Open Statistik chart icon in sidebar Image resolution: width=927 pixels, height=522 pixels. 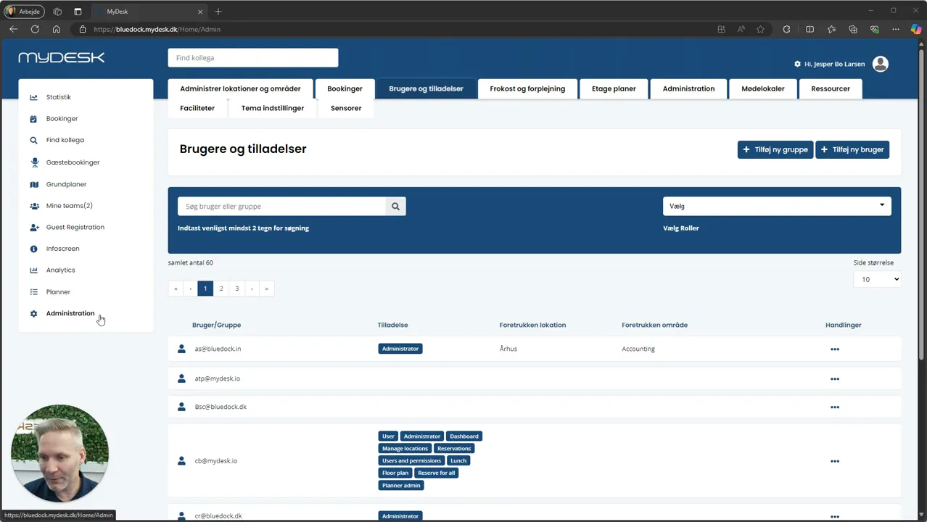tap(33, 97)
